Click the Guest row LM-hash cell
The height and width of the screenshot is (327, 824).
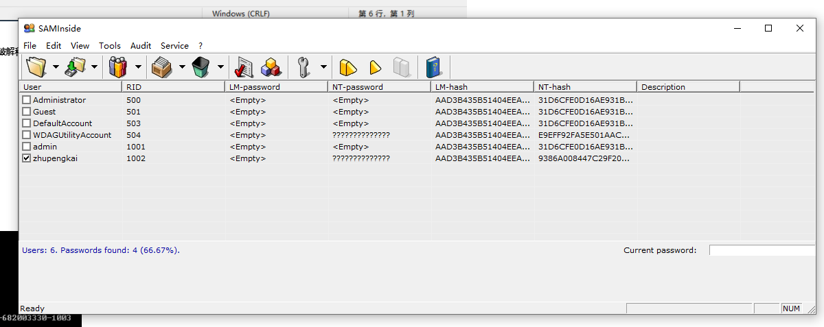pos(482,112)
